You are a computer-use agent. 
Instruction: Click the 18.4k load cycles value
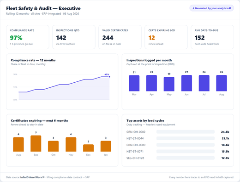click(225, 145)
